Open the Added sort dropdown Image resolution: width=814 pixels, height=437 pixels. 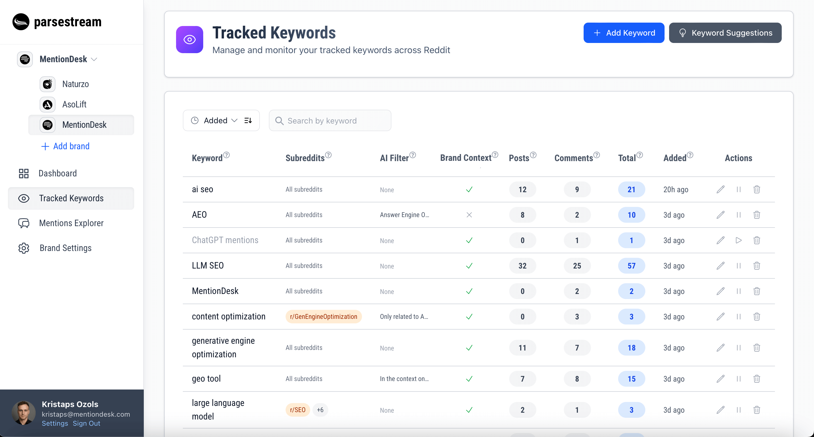pyautogui.click(x=215, y=120)
